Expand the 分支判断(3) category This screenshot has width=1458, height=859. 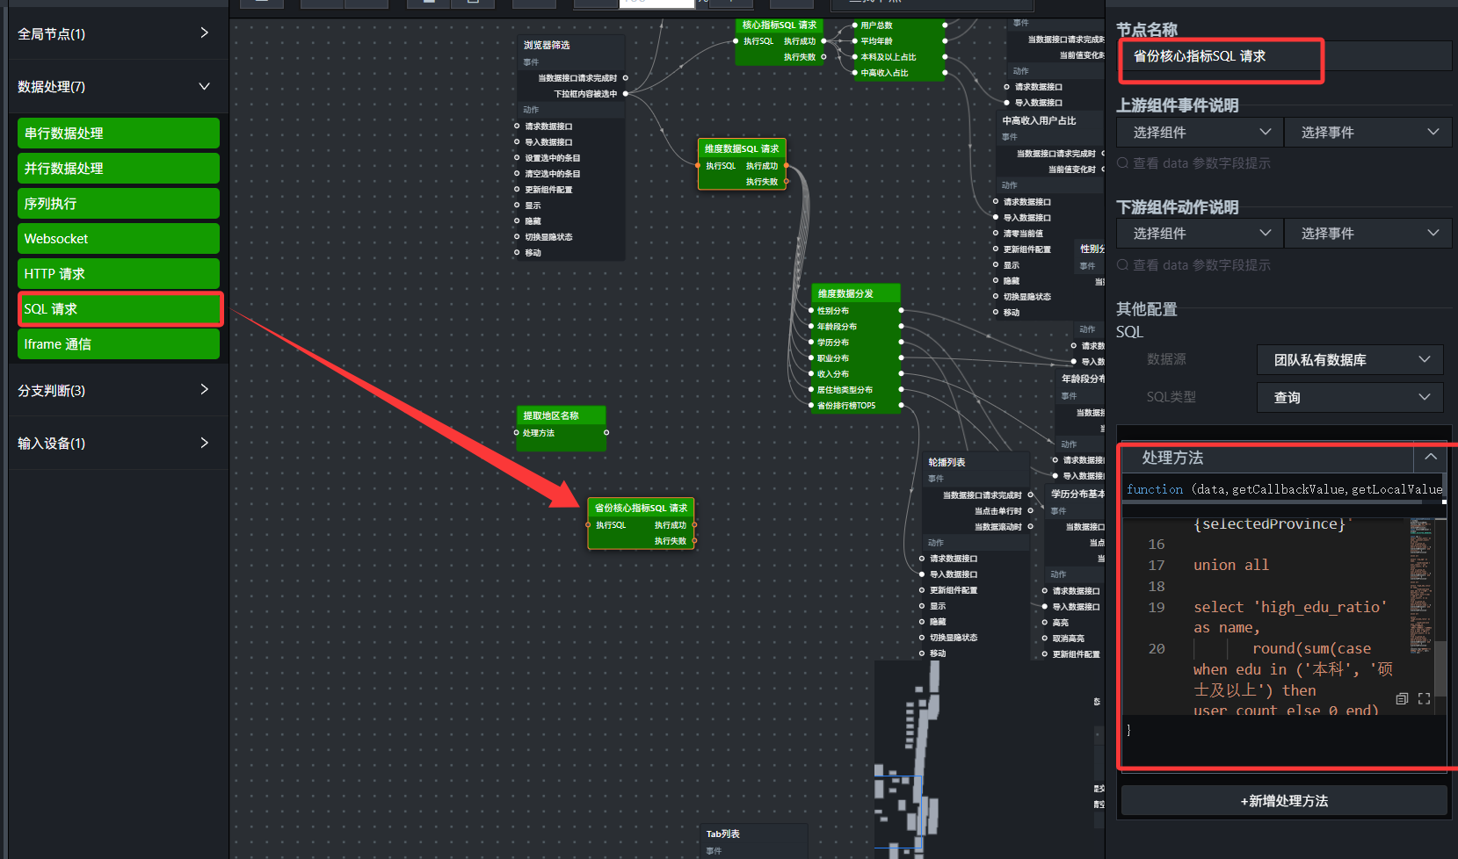tap(118, 390)
